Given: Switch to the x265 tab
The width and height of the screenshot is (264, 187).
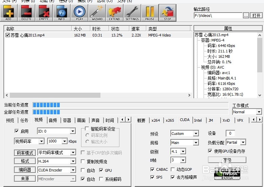Looking at the screenshot, I should coord(170,120).
